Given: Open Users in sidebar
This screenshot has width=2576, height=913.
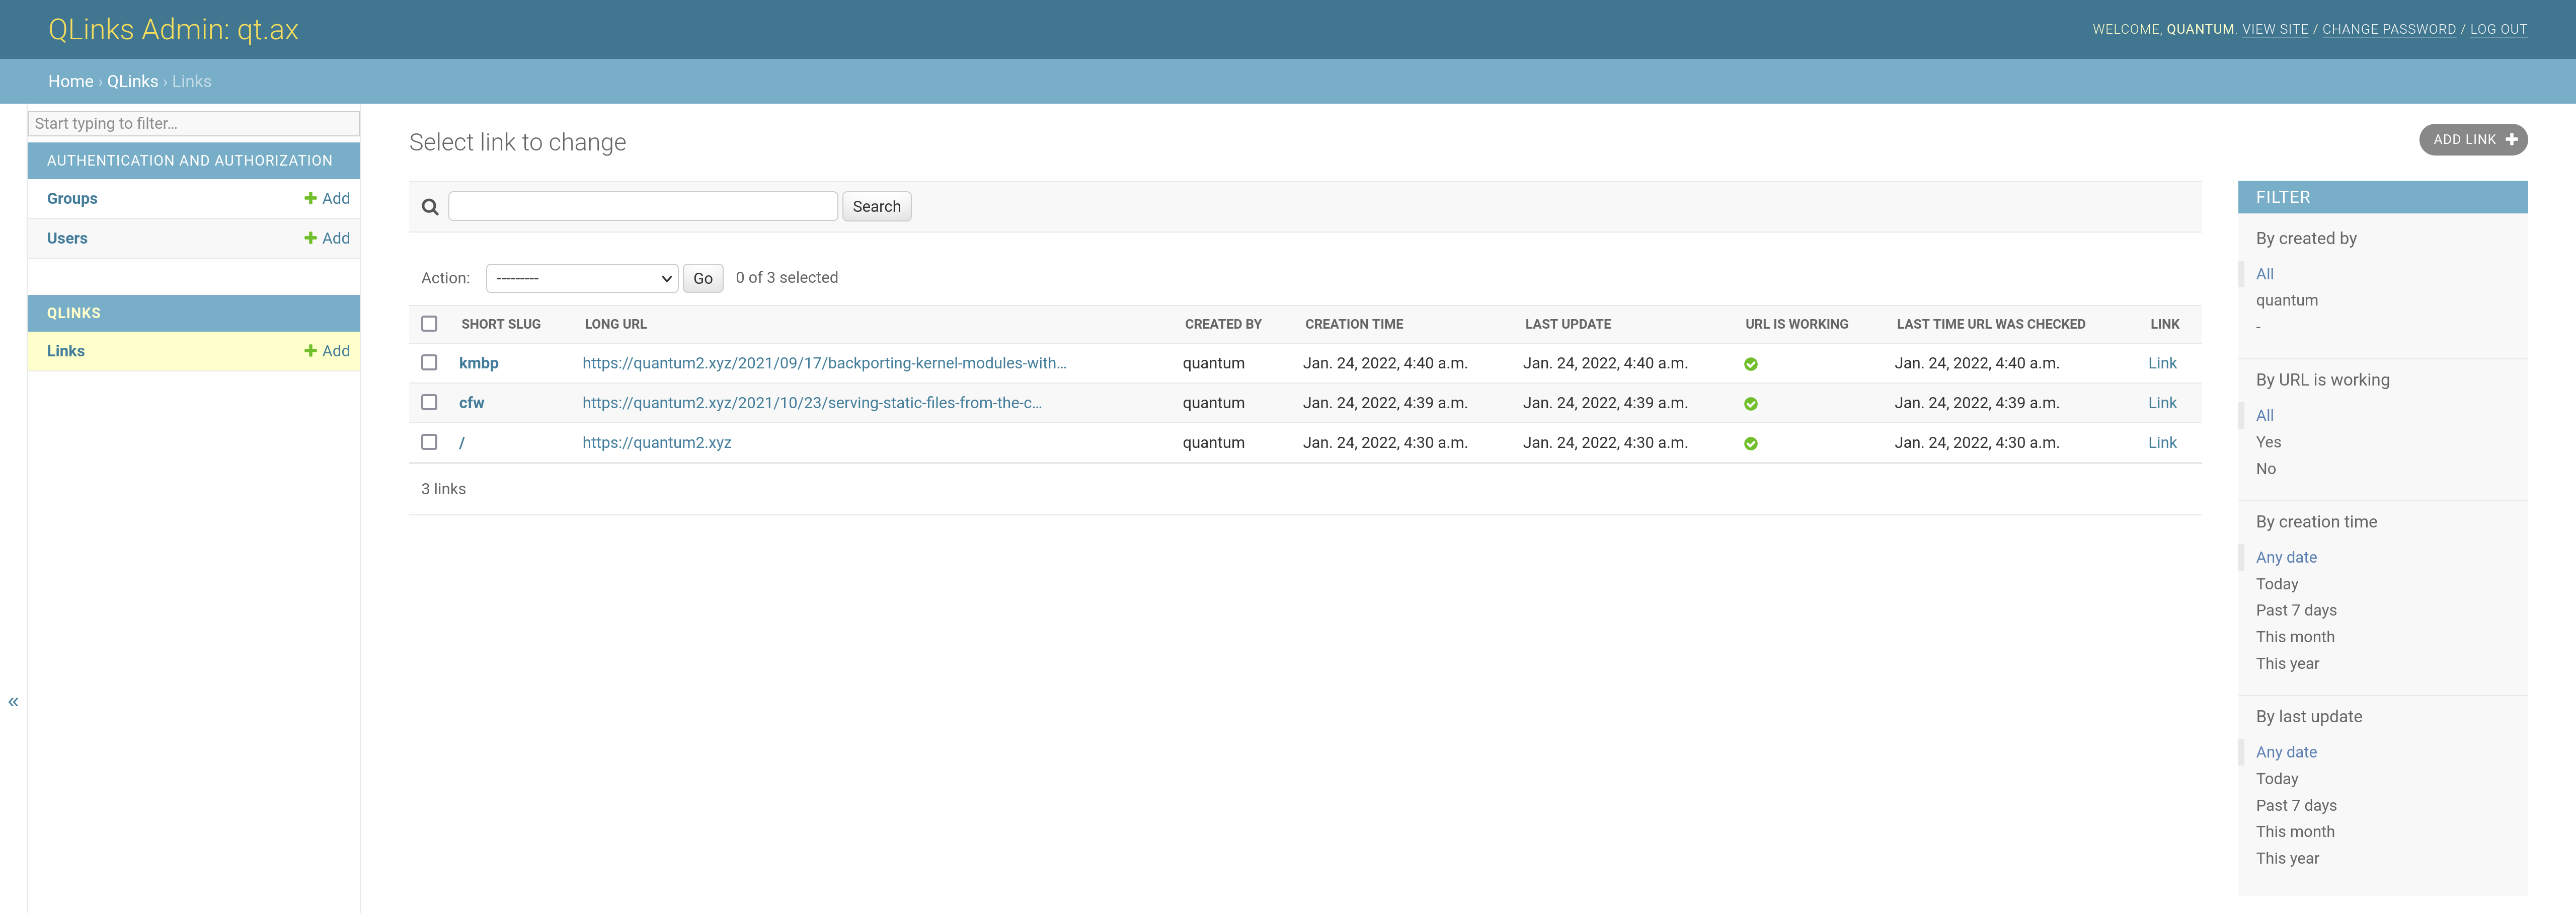Looking at the screenshot, I should (x=67, y=238).
